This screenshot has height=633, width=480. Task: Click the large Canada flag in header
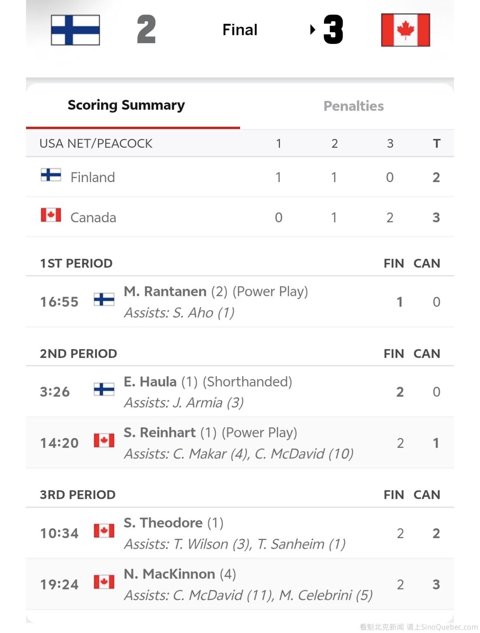click(x=405, y=30)
